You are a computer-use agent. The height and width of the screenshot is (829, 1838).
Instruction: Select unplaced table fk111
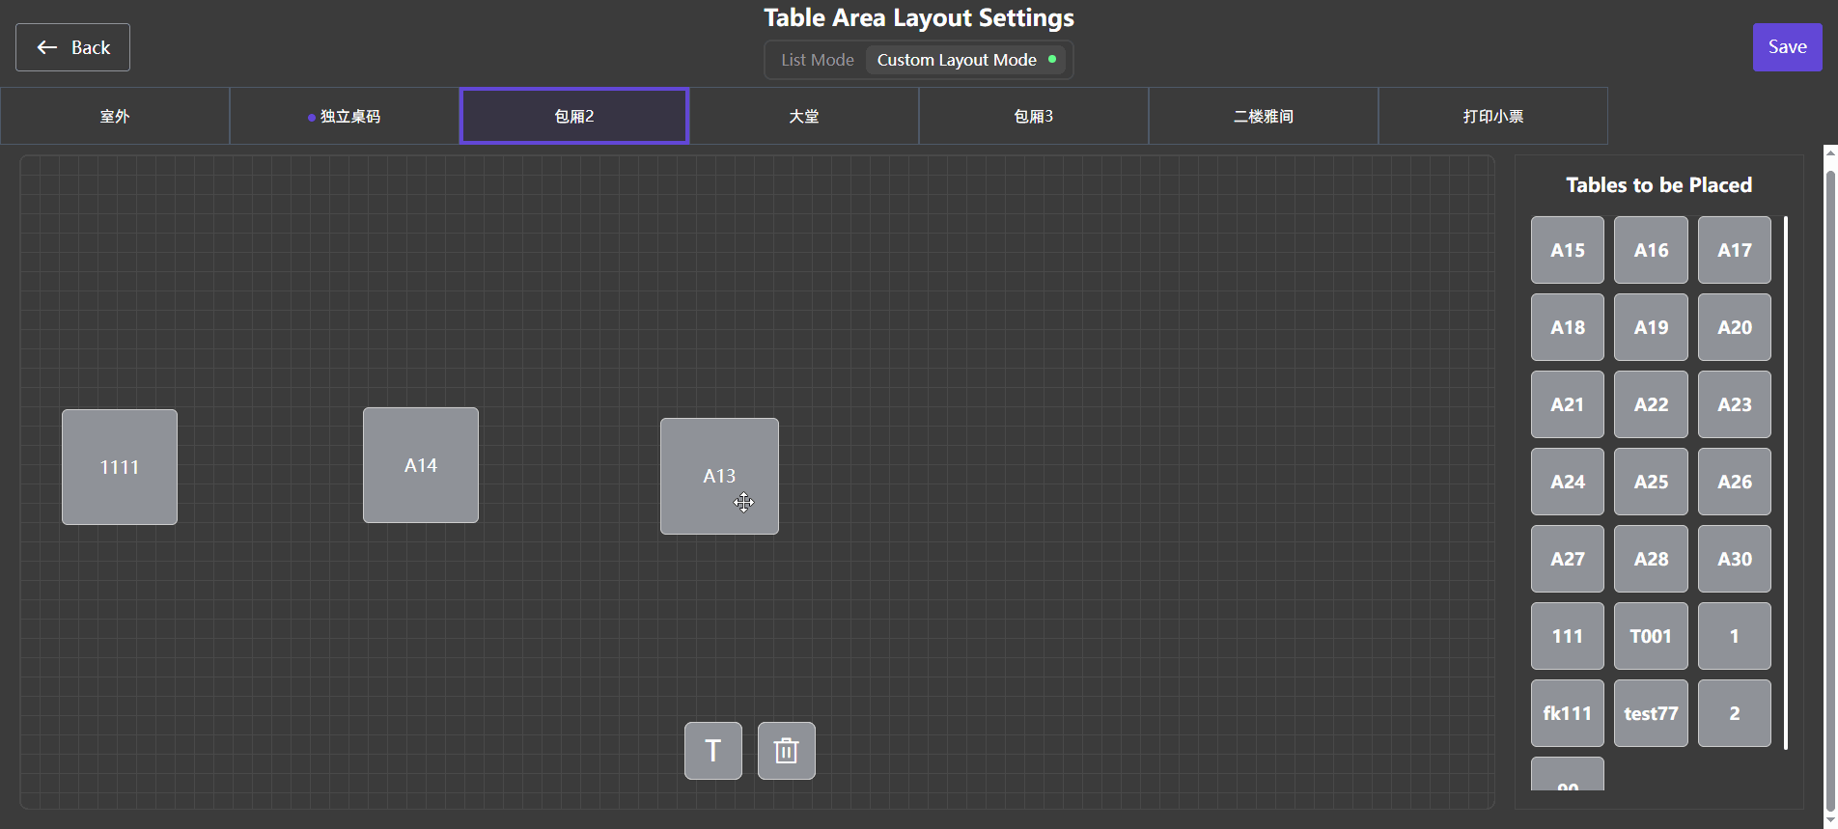coord(1568,713)
